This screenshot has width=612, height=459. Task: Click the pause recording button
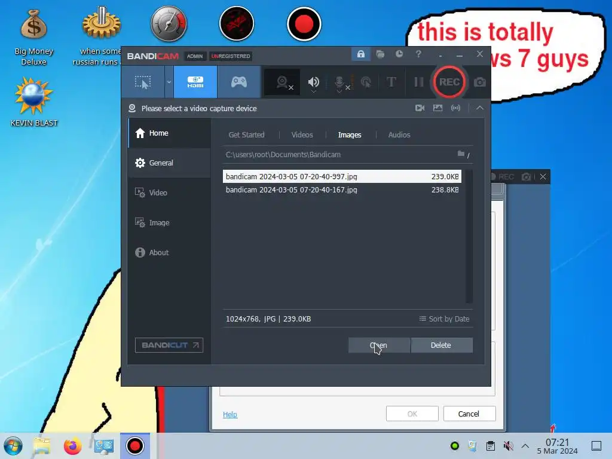(x=418, y=82)
